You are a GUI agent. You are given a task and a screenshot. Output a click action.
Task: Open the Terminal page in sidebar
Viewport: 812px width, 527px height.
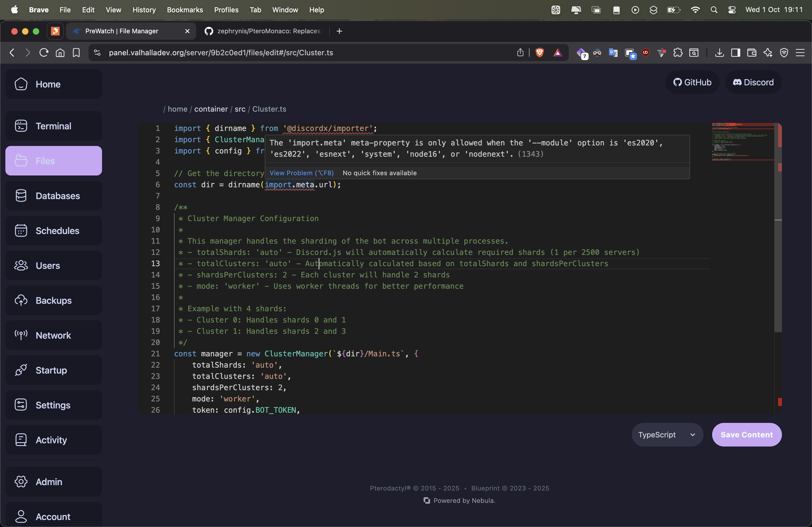[x=53, y=126]
